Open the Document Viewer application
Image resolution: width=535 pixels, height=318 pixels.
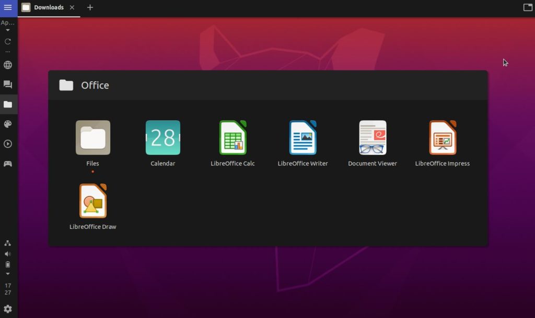pyautogui.click(x=372, y=138)
